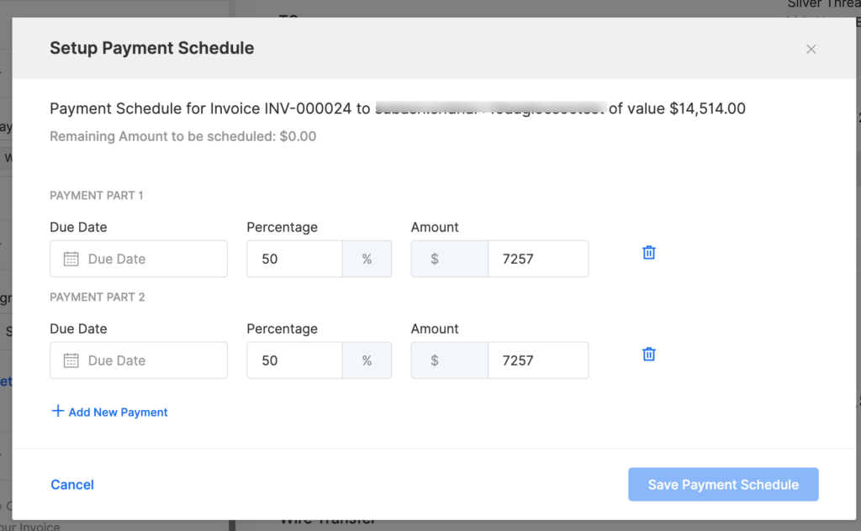This screenshot has height=531, width=861.
Task: Delete Payment Part 2 with trash icon
Action: tap(649, 354)
